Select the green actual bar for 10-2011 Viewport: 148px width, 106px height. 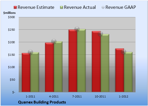(x=105, y=63)
